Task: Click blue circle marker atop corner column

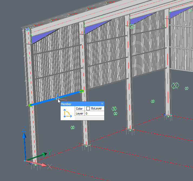Action: click(27, 29)
